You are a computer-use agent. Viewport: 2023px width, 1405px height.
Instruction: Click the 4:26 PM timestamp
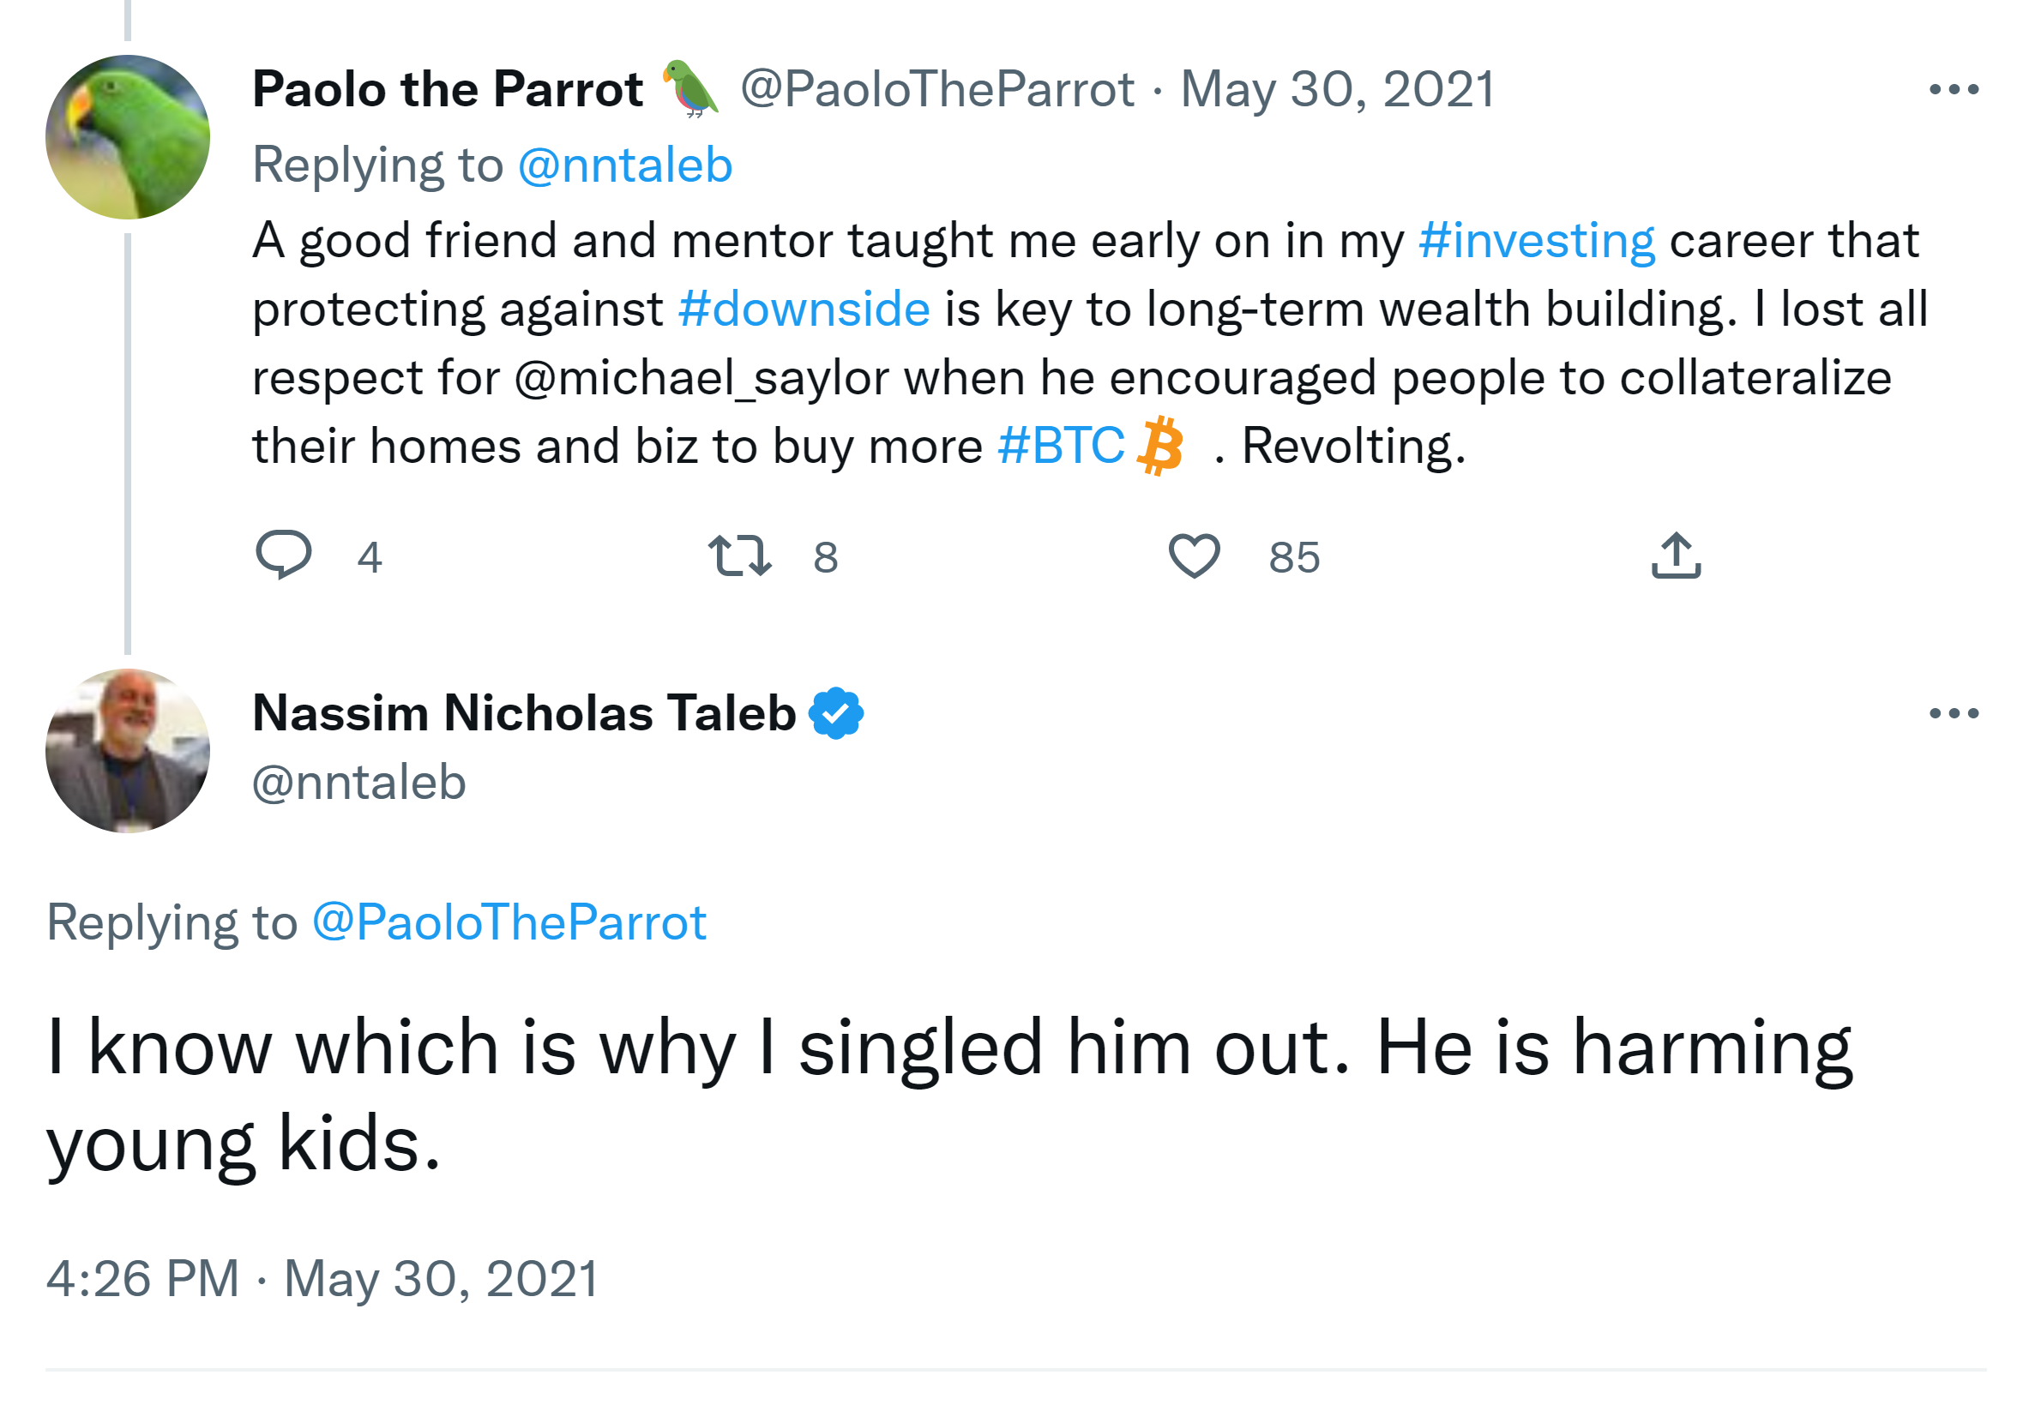[142, 1278]
